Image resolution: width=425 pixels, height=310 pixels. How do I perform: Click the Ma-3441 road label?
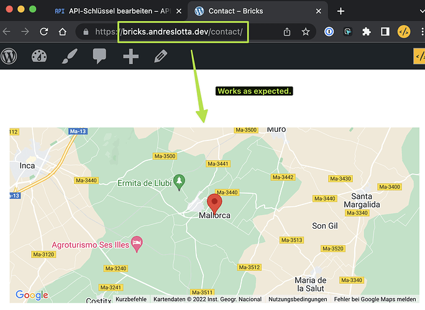218,163
